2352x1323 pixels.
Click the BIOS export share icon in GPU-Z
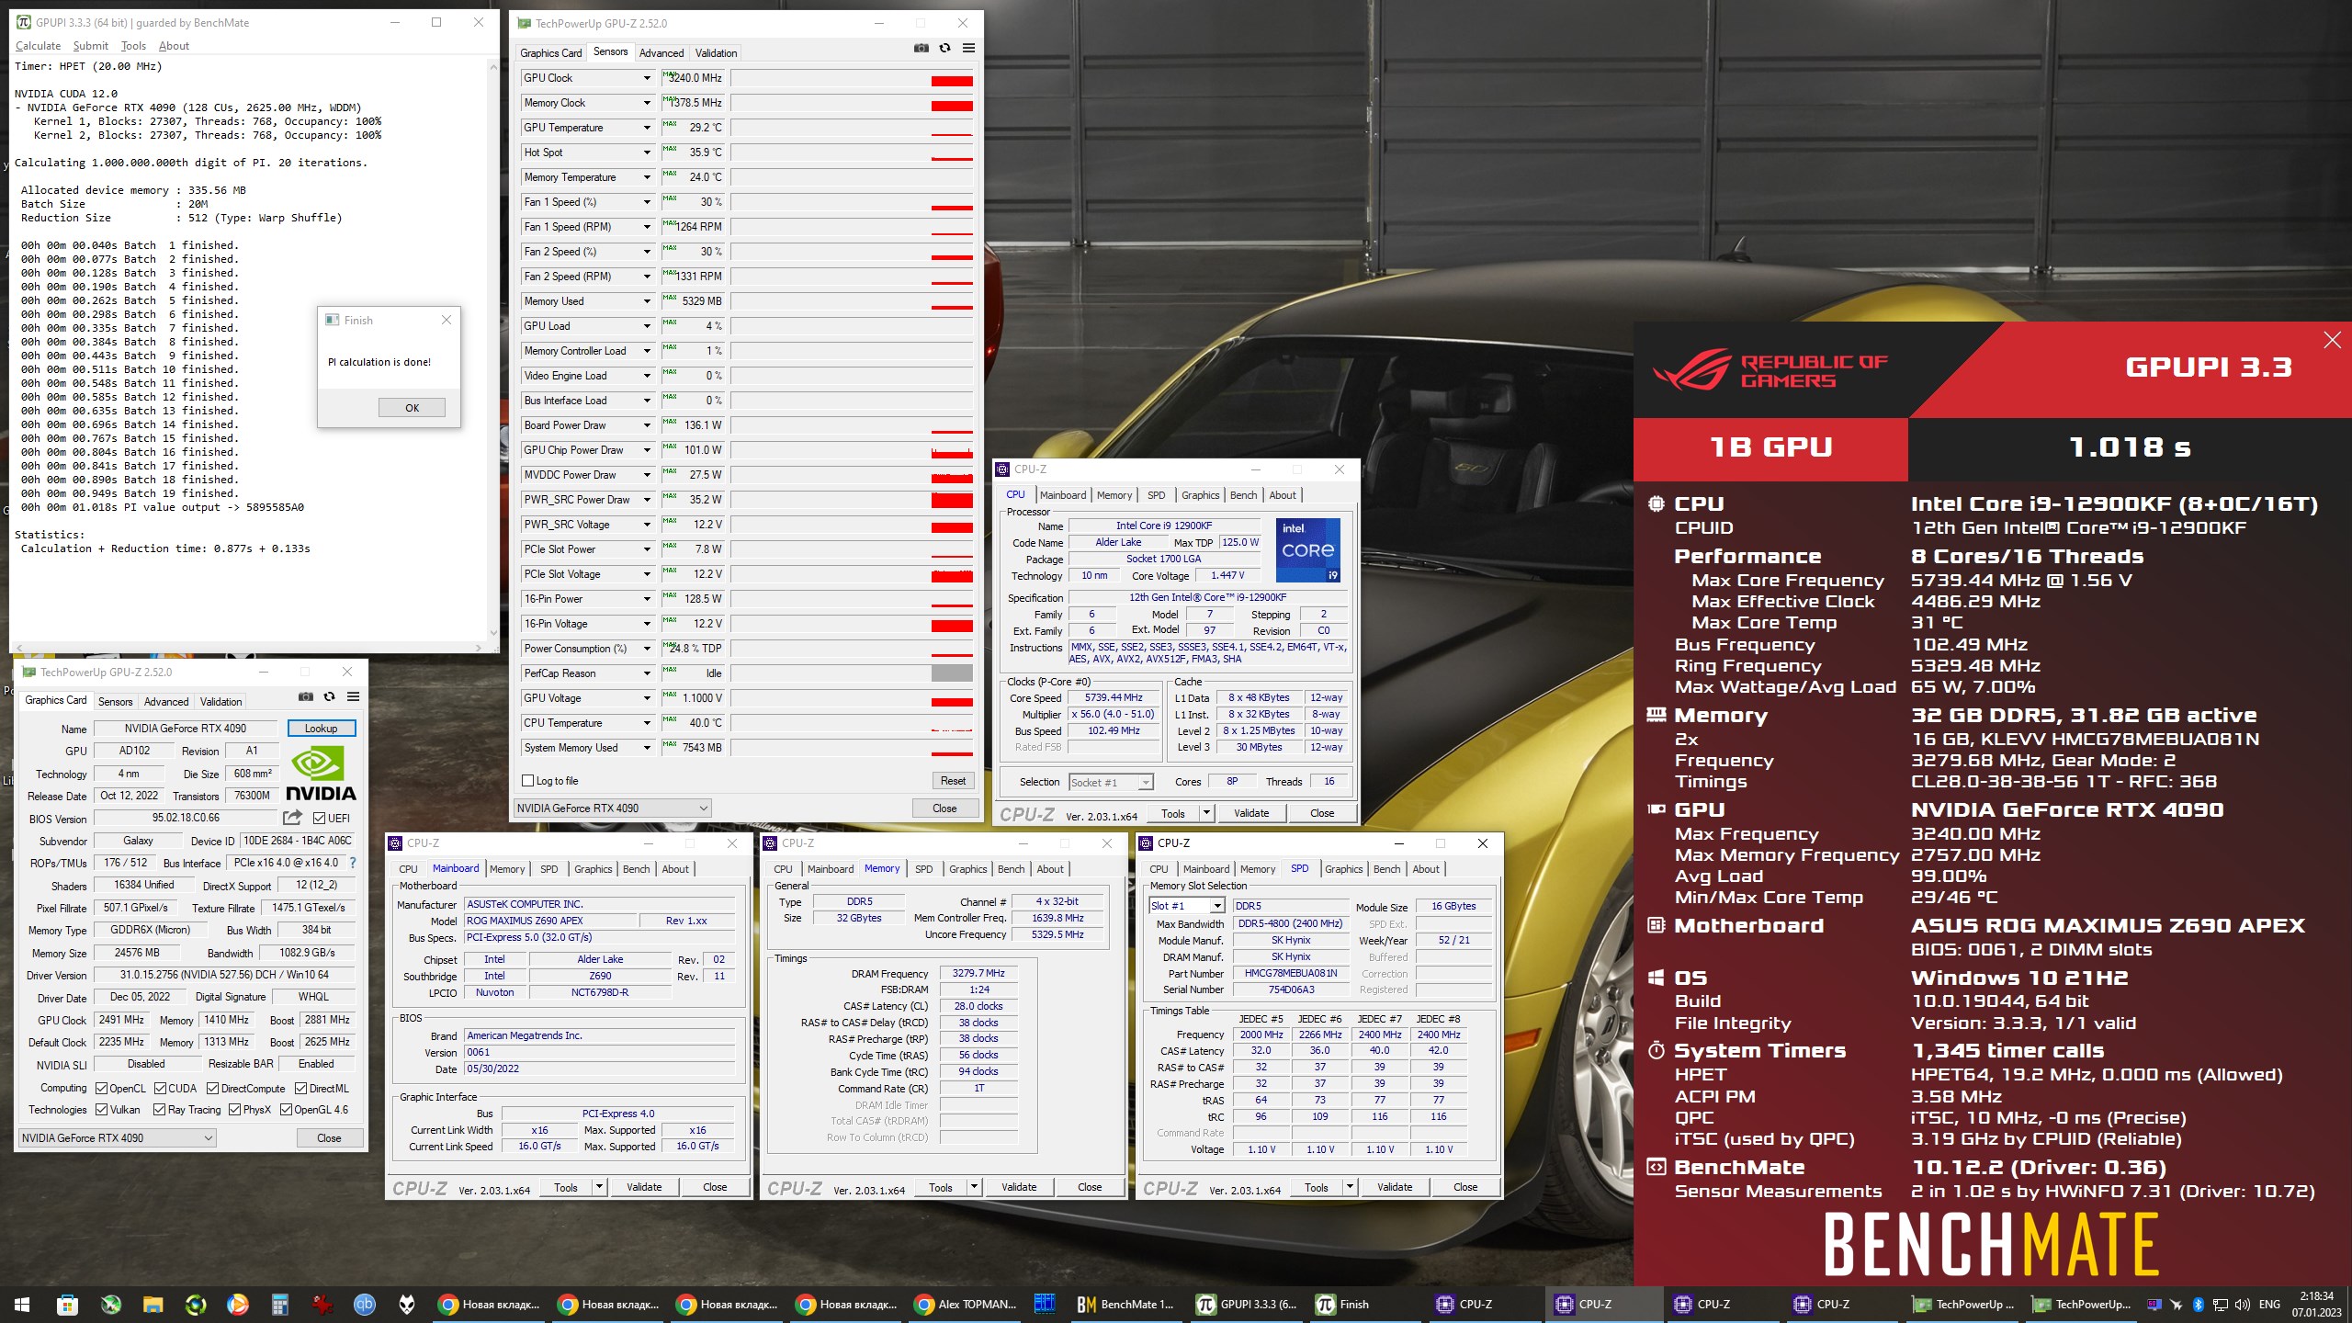292,818
